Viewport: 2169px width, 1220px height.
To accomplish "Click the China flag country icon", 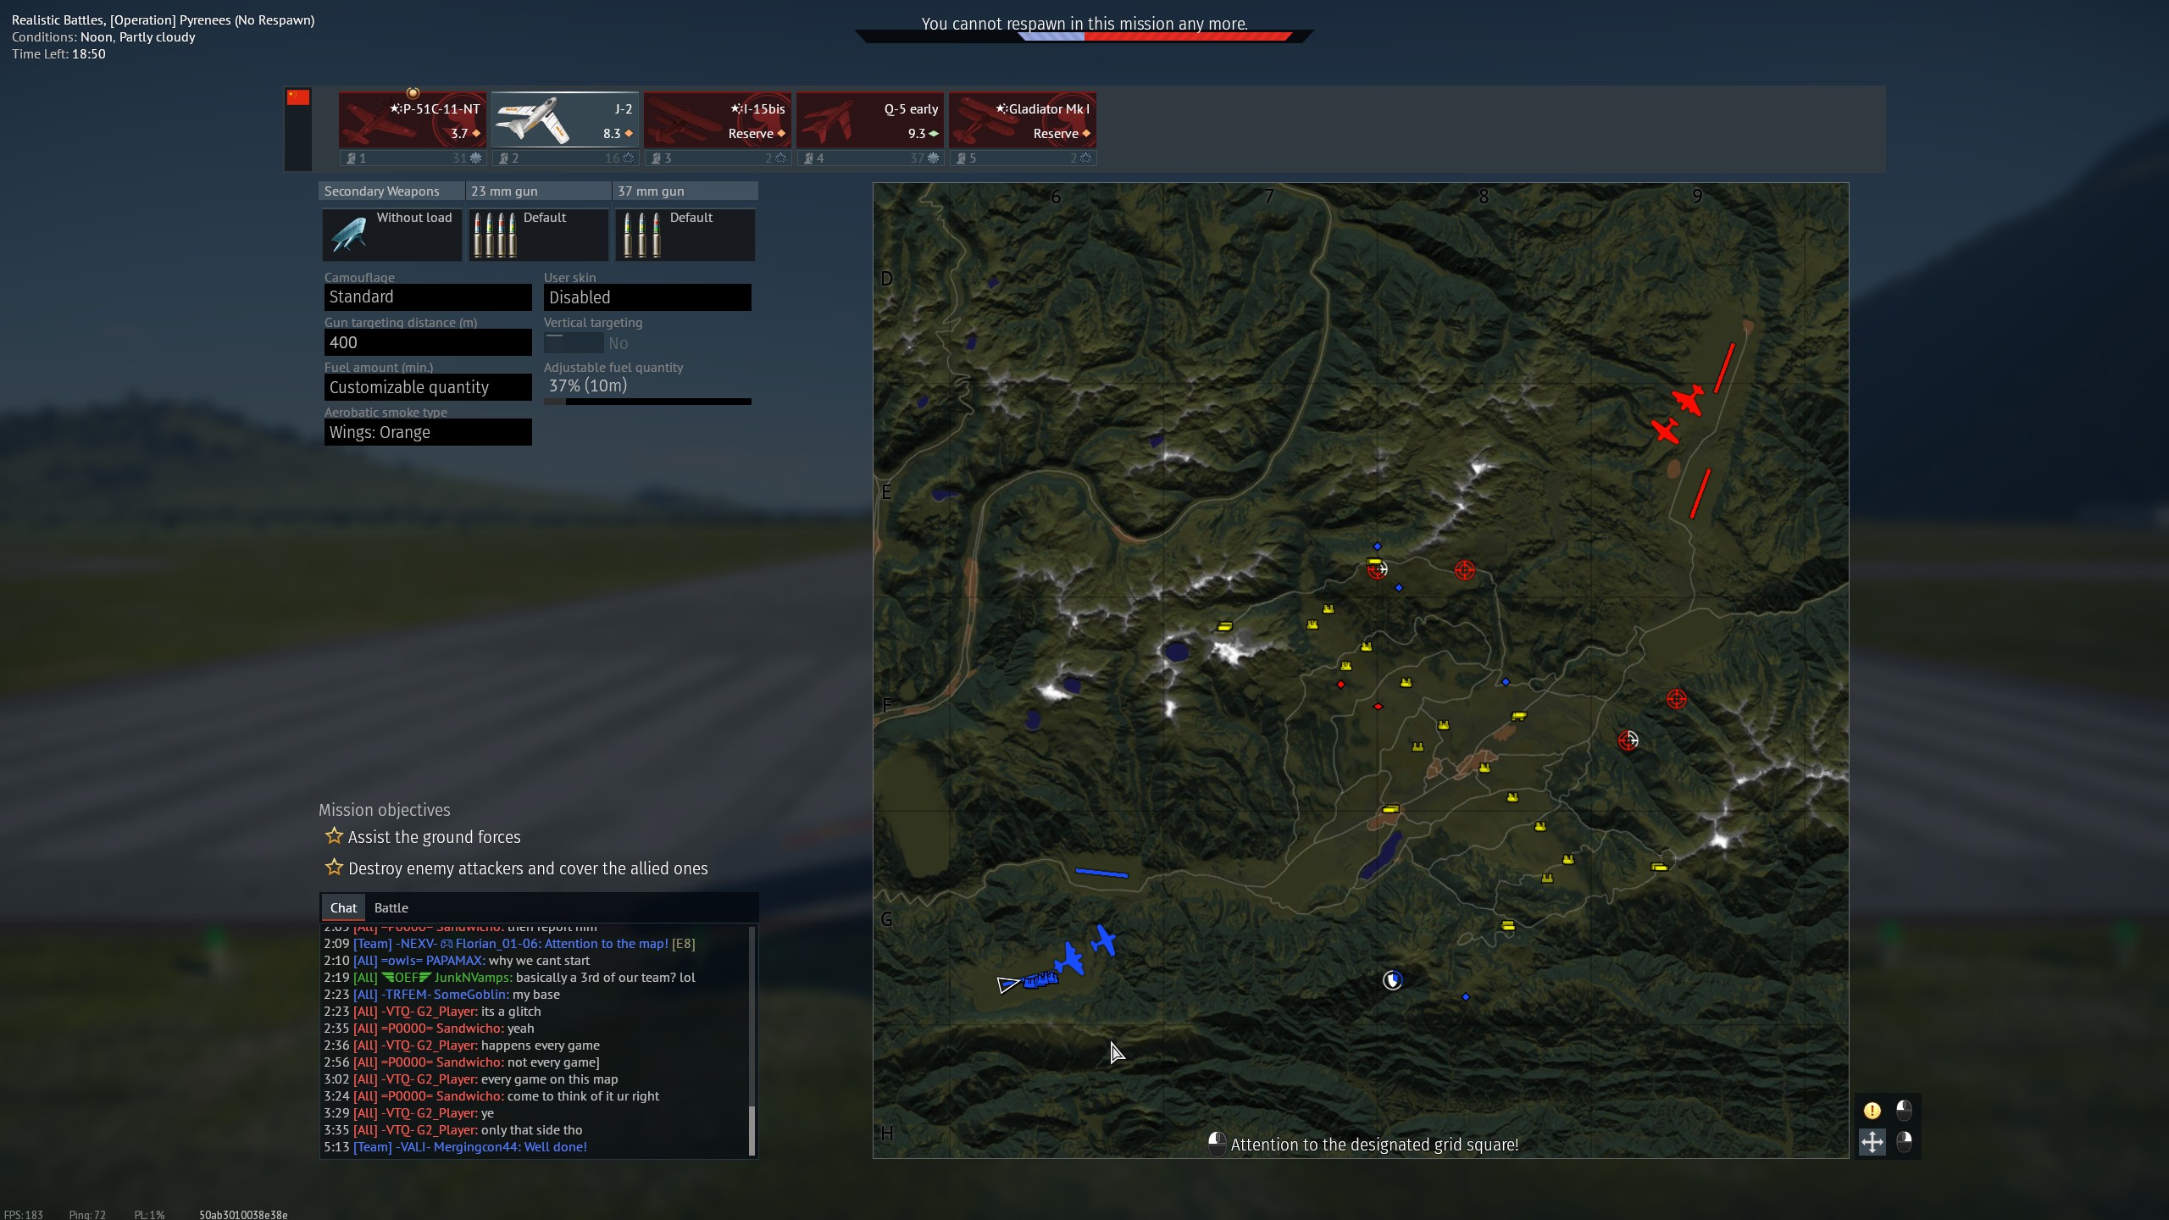I will tap(298, 97).
